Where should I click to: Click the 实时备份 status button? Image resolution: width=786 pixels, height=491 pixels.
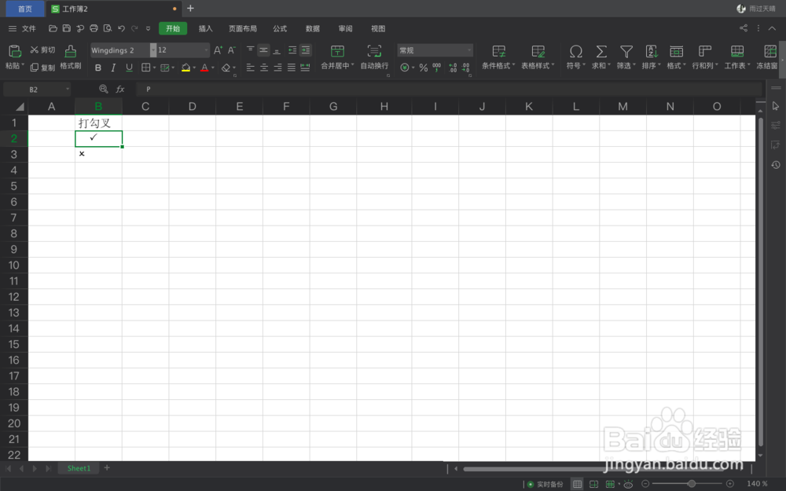(545, 484)
